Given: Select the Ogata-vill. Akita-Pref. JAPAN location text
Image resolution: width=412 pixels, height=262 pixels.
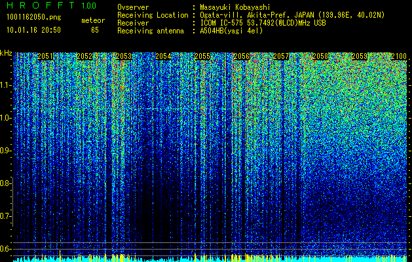Looking at the screenshot, I should pyautogui.click(x=292, y=15).
